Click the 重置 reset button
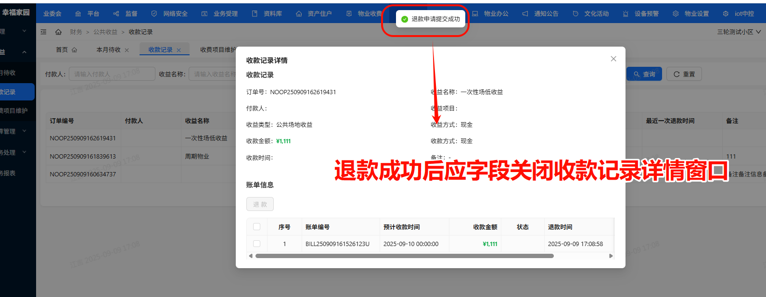This screenshot has height=297, width=766. tap(684, 74)
